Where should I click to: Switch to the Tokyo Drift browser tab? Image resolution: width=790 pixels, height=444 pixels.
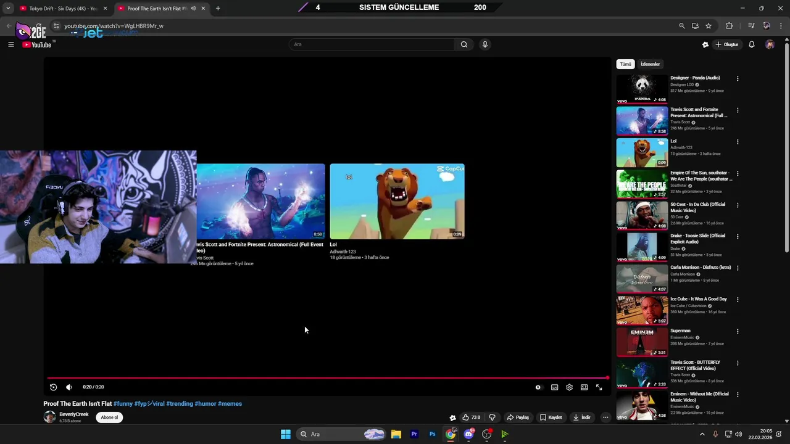pyautogui.click(x=60, y=9)
